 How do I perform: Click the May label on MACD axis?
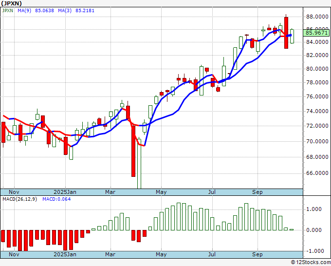click(x=161, y=255)
